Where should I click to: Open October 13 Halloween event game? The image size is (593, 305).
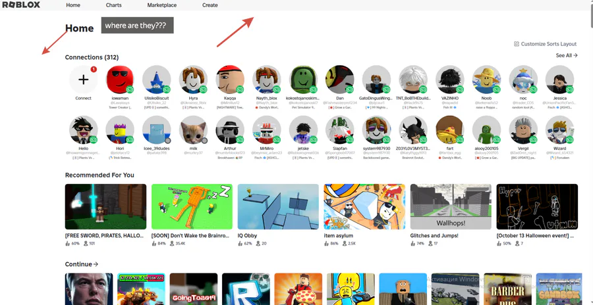537,207
